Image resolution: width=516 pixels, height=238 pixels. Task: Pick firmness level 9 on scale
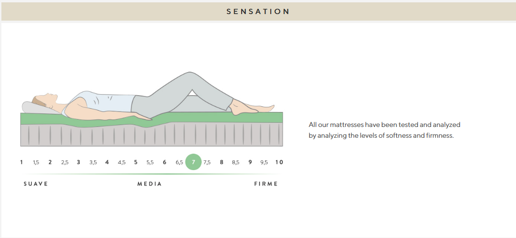pyautogui.click(x=250, y=162)
